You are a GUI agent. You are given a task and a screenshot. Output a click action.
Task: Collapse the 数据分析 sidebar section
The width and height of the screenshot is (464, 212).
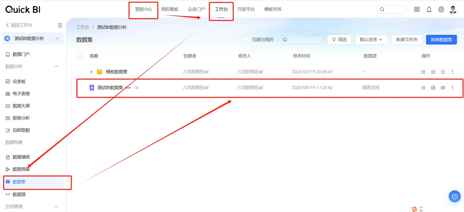tap(56, 67)
